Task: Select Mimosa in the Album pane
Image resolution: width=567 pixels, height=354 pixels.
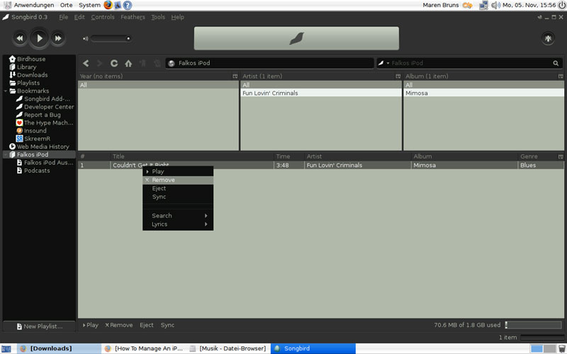Action: point(484,93)
